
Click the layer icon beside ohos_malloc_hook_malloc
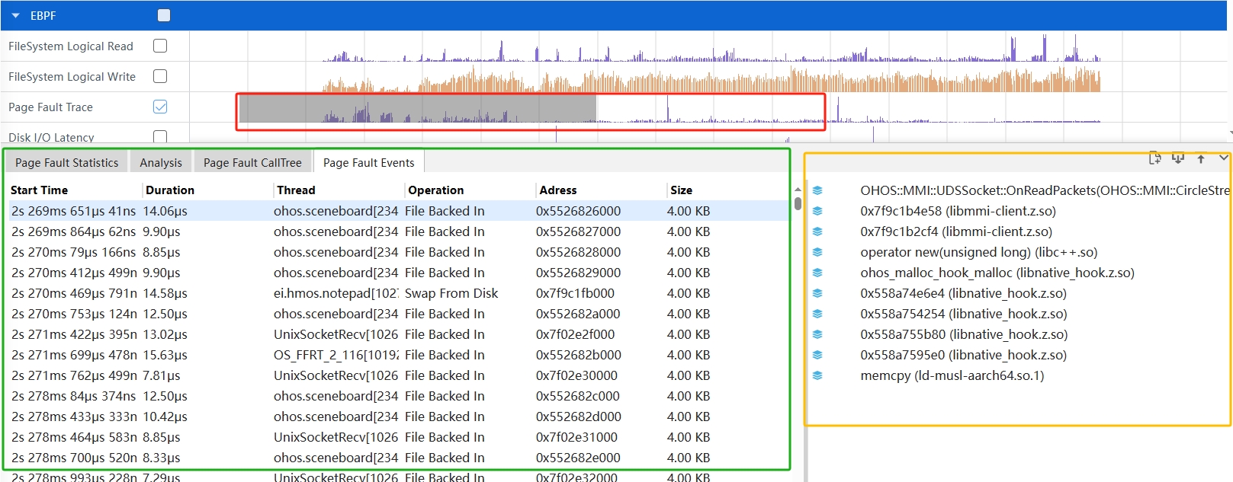[x=817, y=273]
